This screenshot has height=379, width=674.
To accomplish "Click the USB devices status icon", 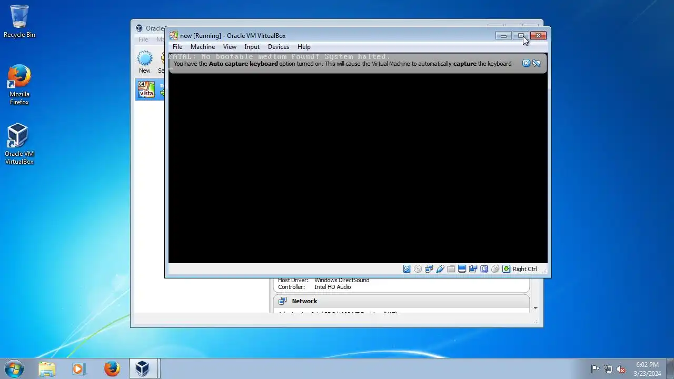I will coord(440,269).
